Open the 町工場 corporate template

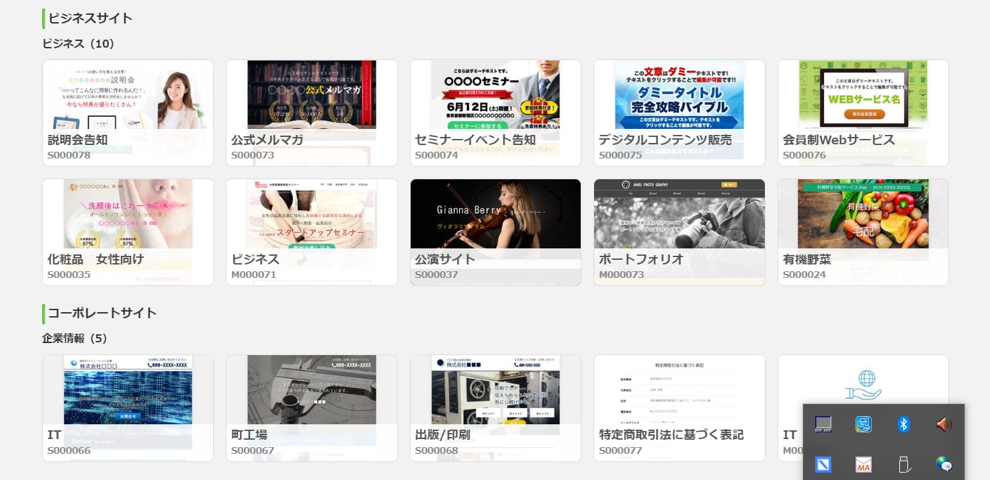click(311, 407)
